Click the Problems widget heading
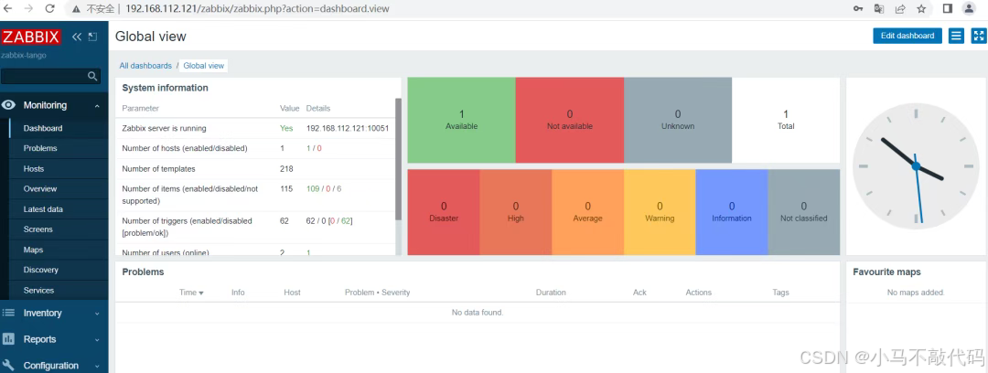The width and height of the screenshot is (988, 373). (143, 272)
